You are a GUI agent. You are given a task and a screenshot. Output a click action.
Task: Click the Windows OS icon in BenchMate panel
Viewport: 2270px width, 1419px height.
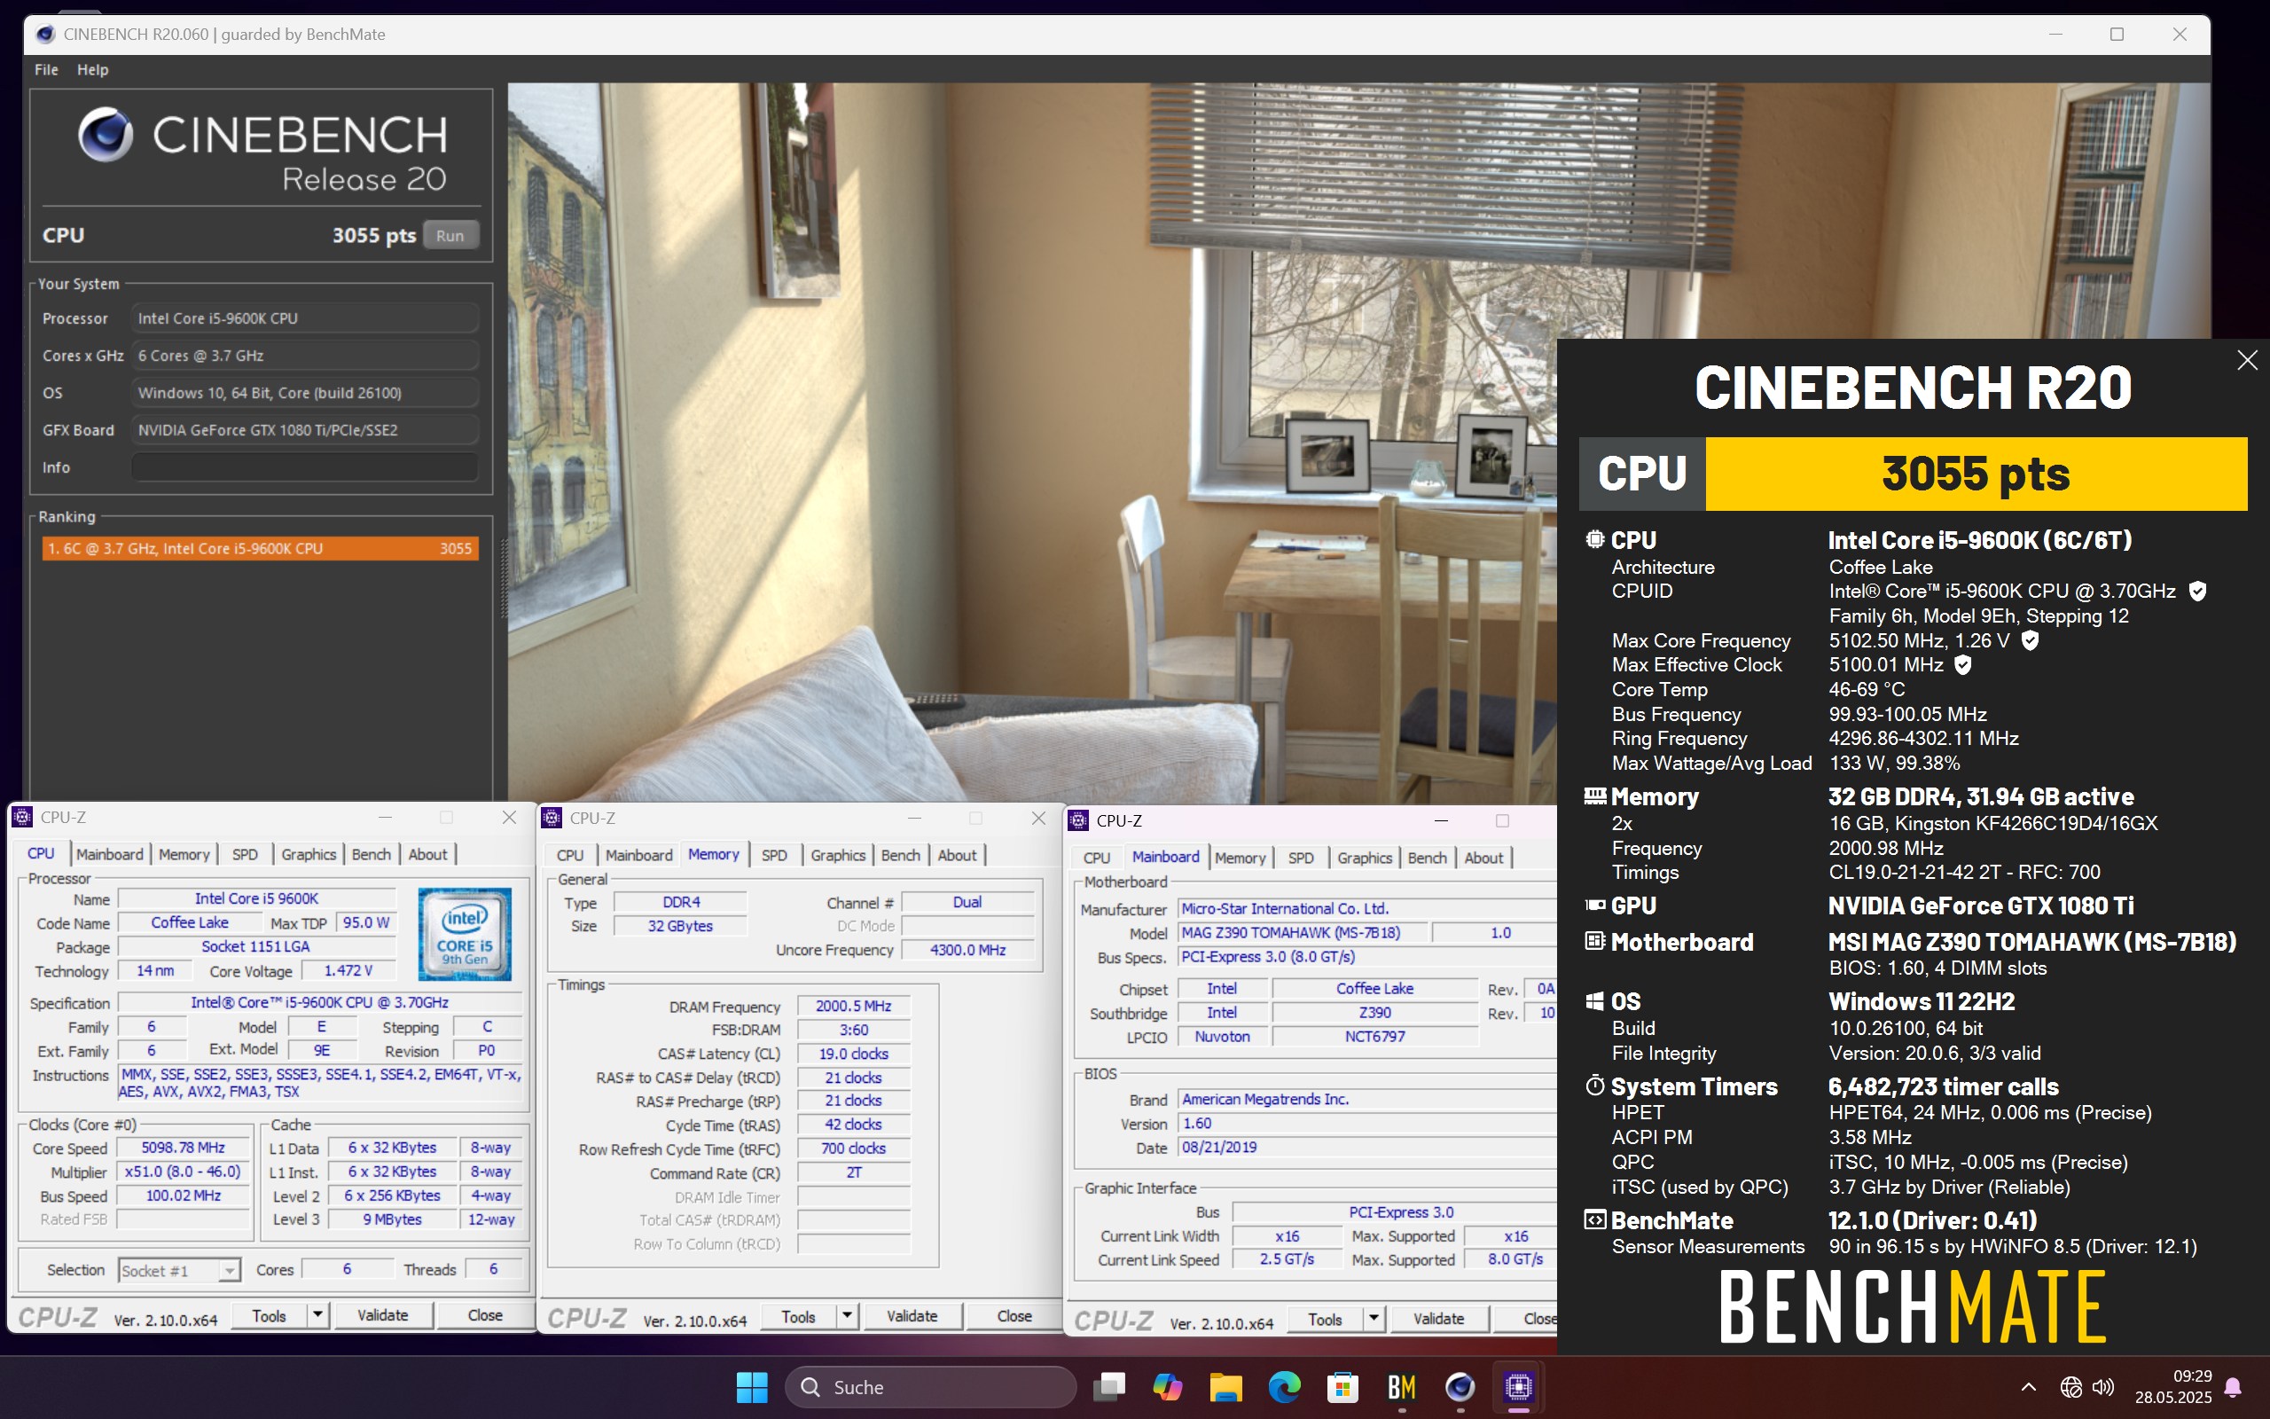coord(1594,1001)
